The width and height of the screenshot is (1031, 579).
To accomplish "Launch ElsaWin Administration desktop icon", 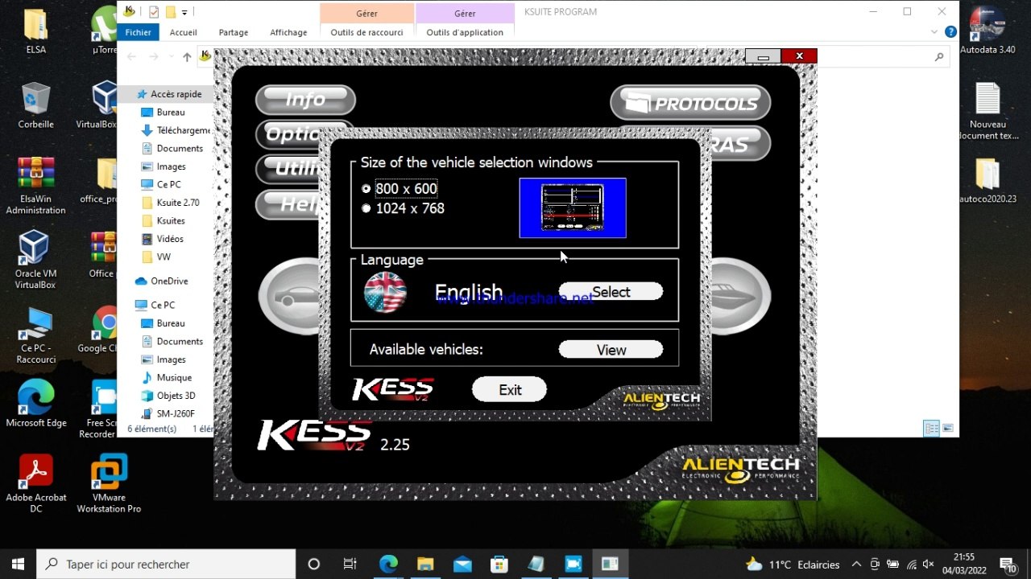I will (x=35, y=186).
